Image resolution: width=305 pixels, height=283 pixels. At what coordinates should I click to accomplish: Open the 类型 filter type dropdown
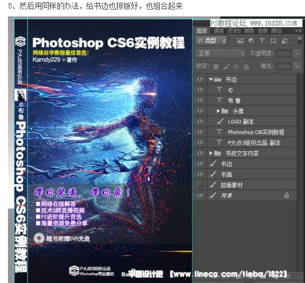tap(211, 40)
